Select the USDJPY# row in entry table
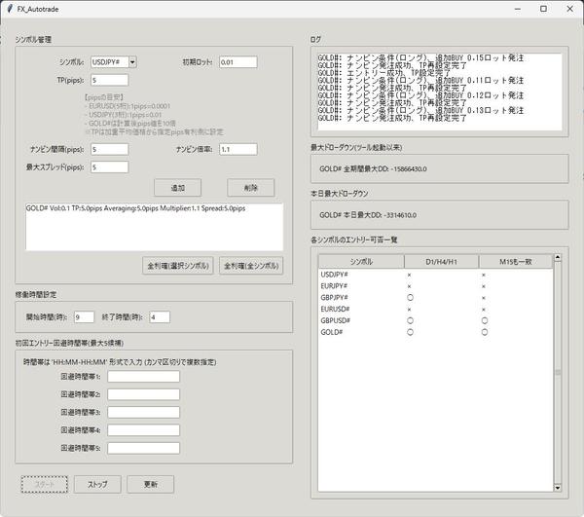The image size is (584, 517). tap(435, 275)
